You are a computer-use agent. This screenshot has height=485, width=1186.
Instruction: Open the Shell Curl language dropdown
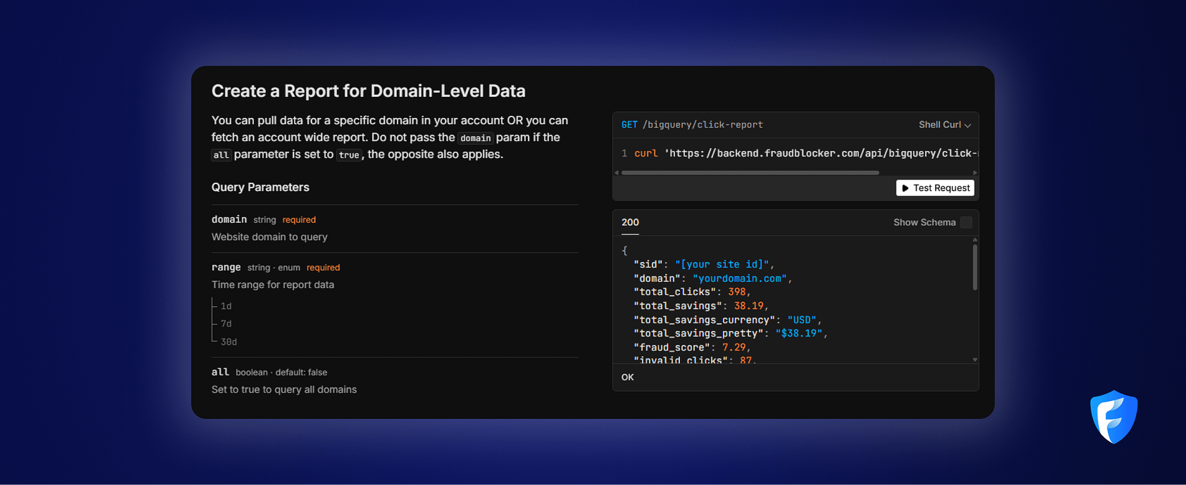point(944,125)
